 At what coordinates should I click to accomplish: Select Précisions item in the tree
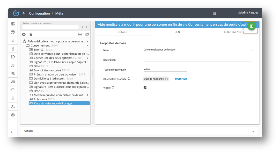(40, 99)
